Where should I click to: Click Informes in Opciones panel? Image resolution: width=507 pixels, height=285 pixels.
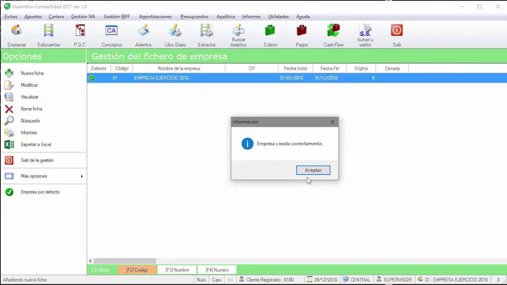(x=28, y=132)
